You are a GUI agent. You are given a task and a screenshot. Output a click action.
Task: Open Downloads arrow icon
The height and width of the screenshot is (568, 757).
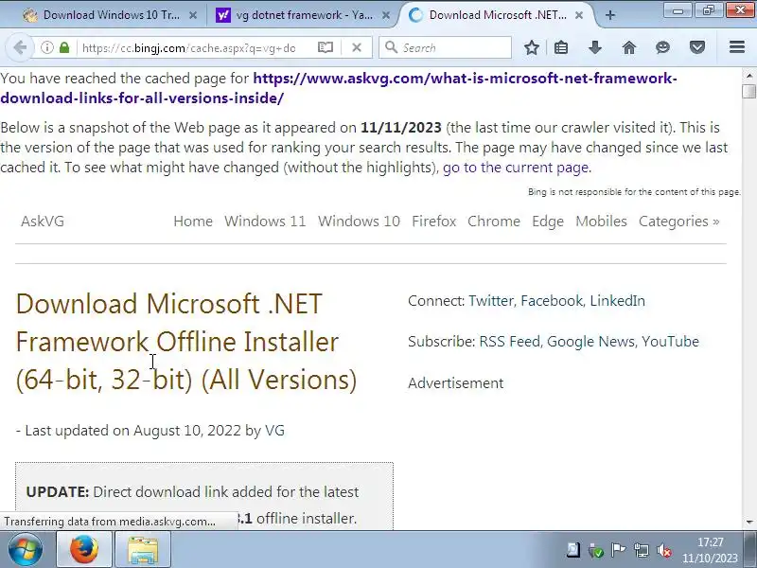click(x=595, y=47)
